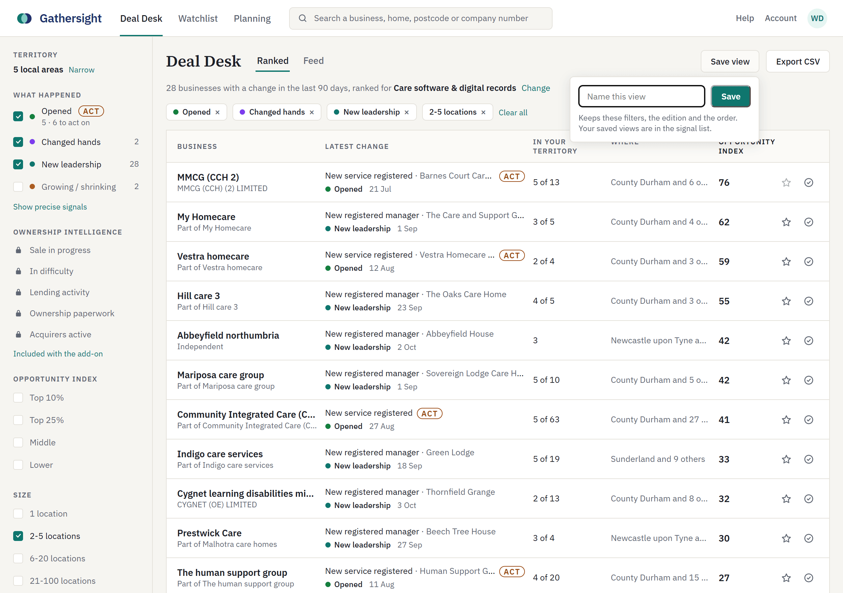Uncheck New leadership checkbox
The height and width of the screenshot is (593, 843).
click(18, 164)
